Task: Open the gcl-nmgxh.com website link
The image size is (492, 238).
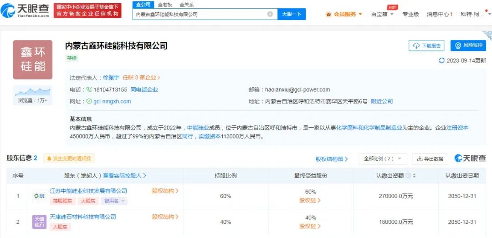Action: 112,102
